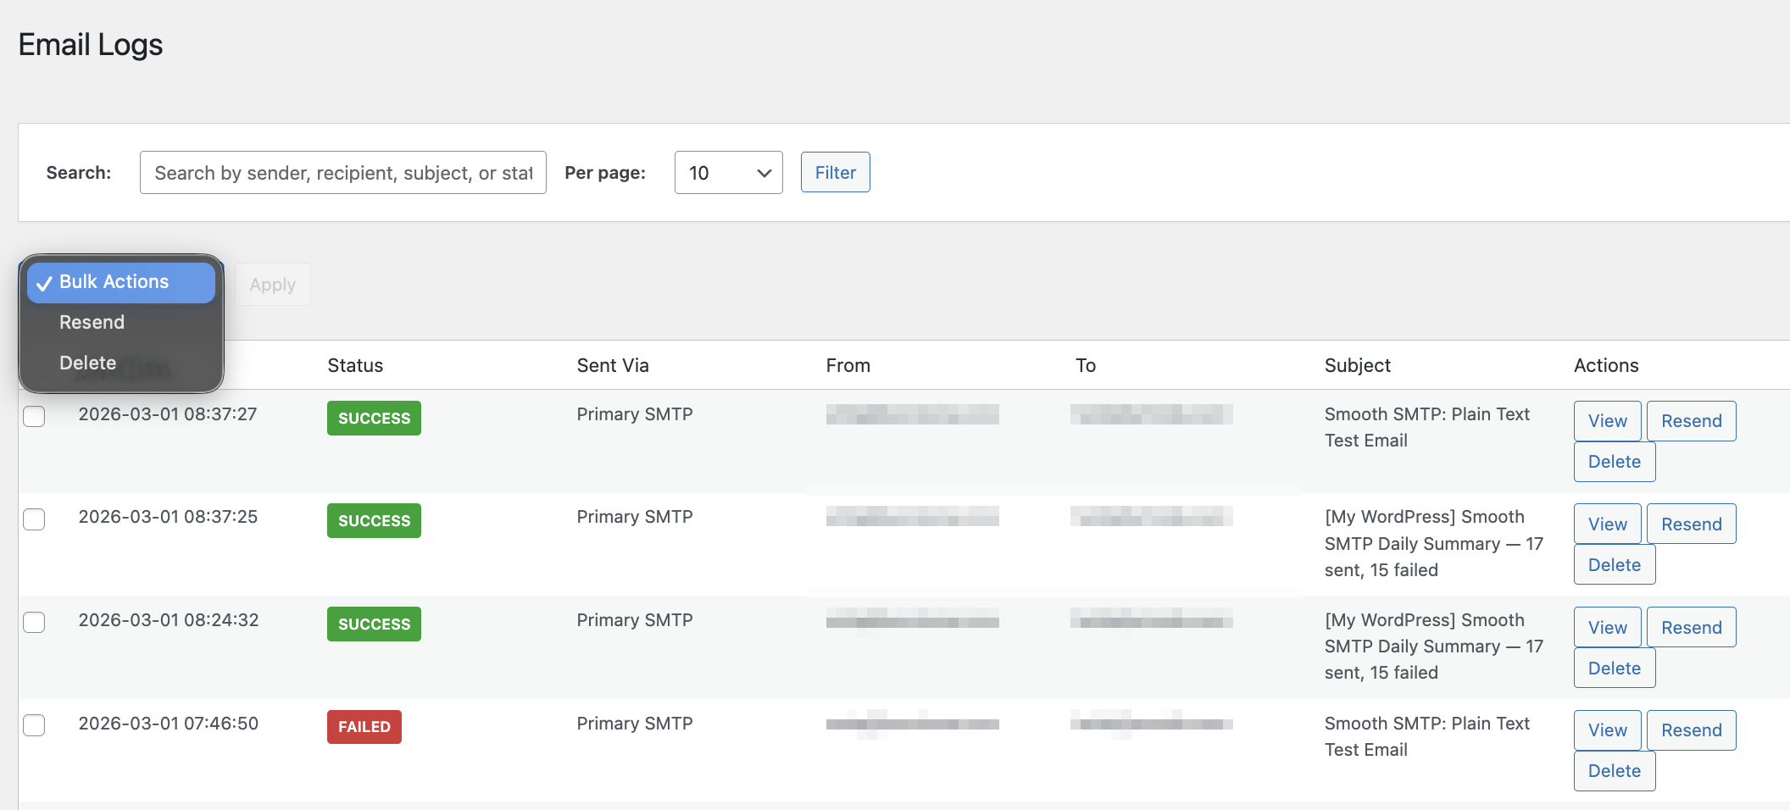Click the Filter button

click(x=835, y=173)
